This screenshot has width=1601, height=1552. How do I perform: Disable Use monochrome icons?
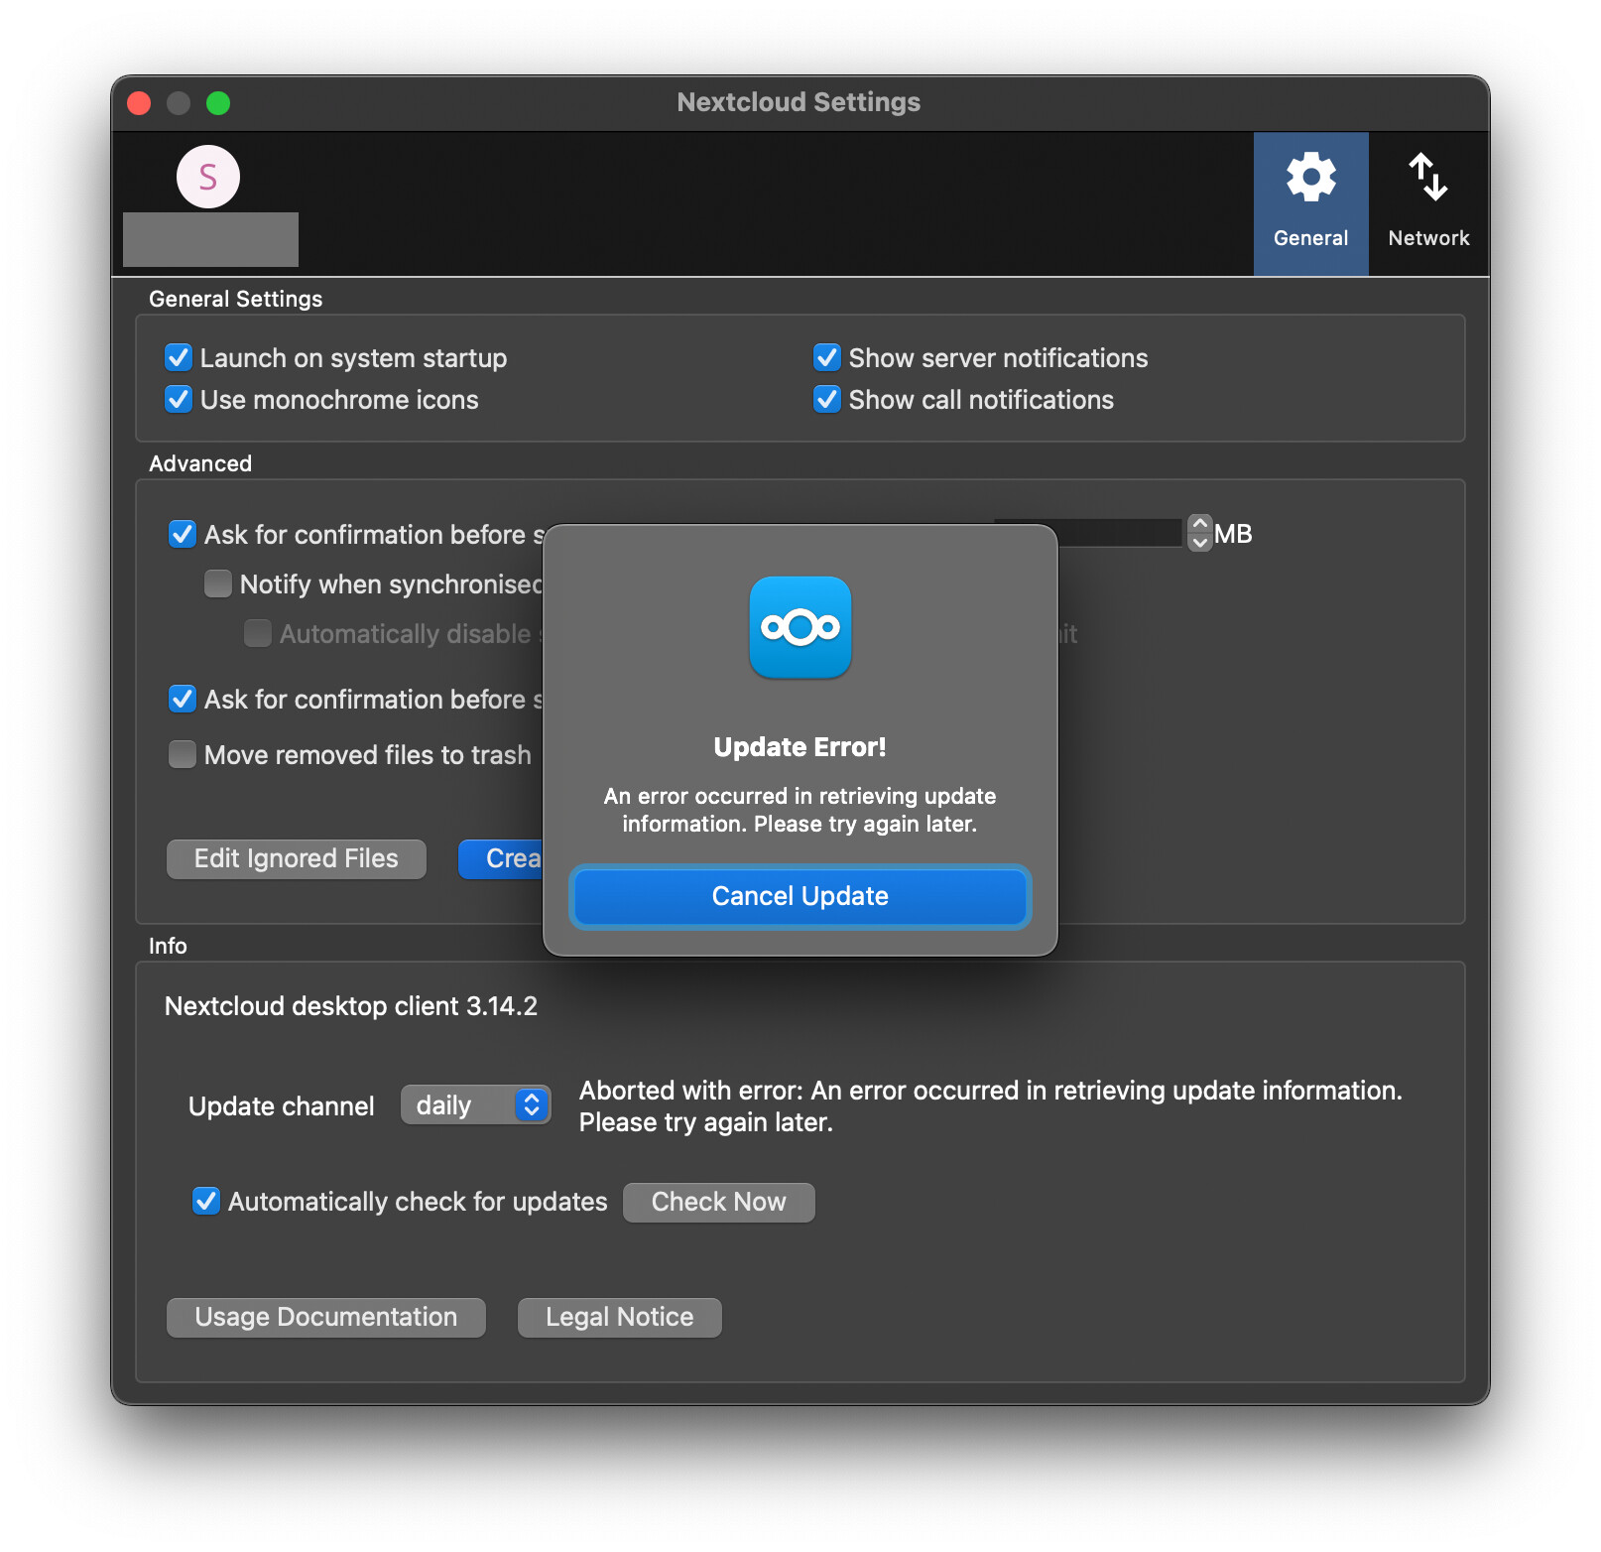179,400
